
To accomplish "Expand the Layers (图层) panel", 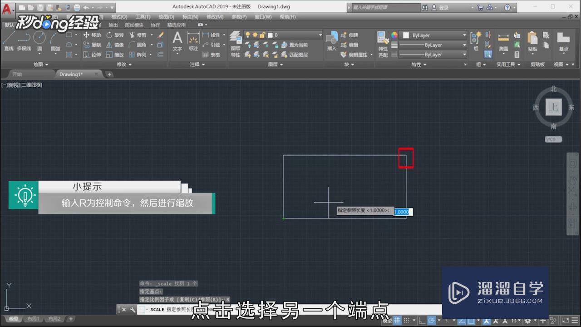I will click(275, 64).
